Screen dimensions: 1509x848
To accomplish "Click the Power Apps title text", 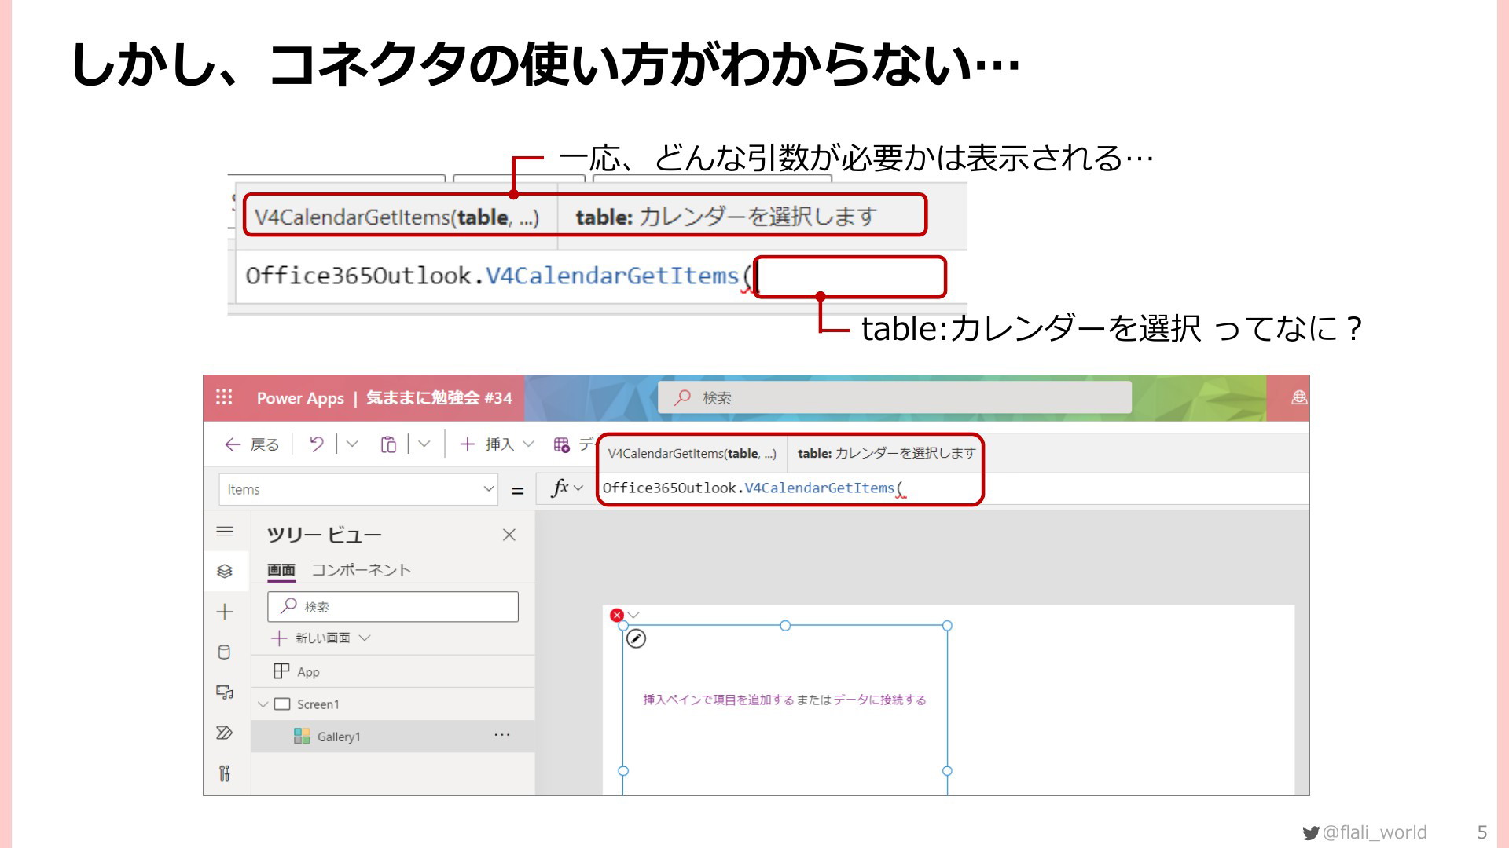I will [300, 398].
